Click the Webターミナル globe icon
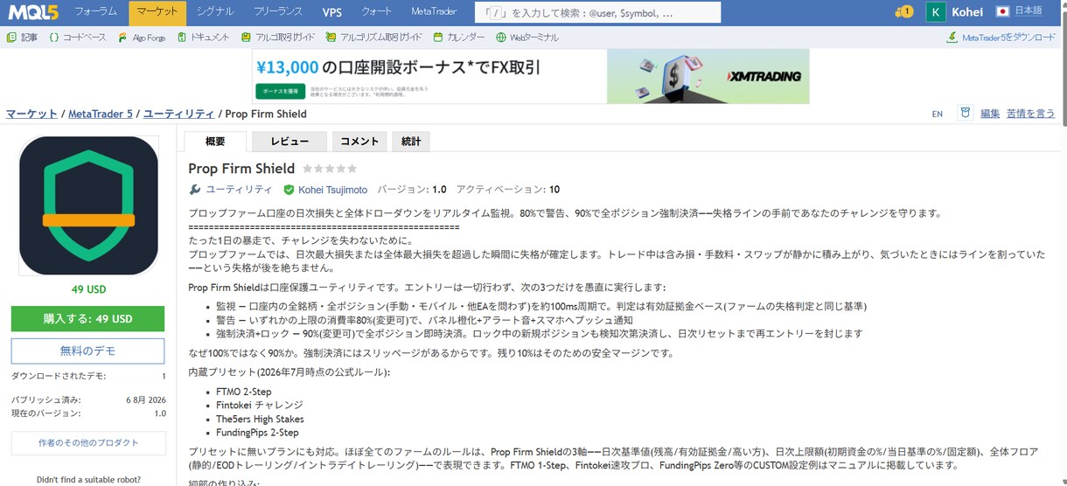The width and height of the screenshot is (1067, 486). coord(501,38)
